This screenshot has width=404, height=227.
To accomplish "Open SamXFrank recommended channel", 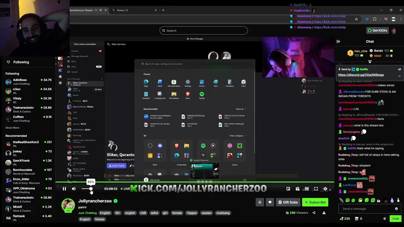I will coord(28,162).
